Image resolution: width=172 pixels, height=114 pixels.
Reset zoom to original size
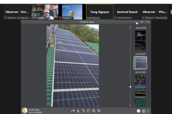(99, 111)
